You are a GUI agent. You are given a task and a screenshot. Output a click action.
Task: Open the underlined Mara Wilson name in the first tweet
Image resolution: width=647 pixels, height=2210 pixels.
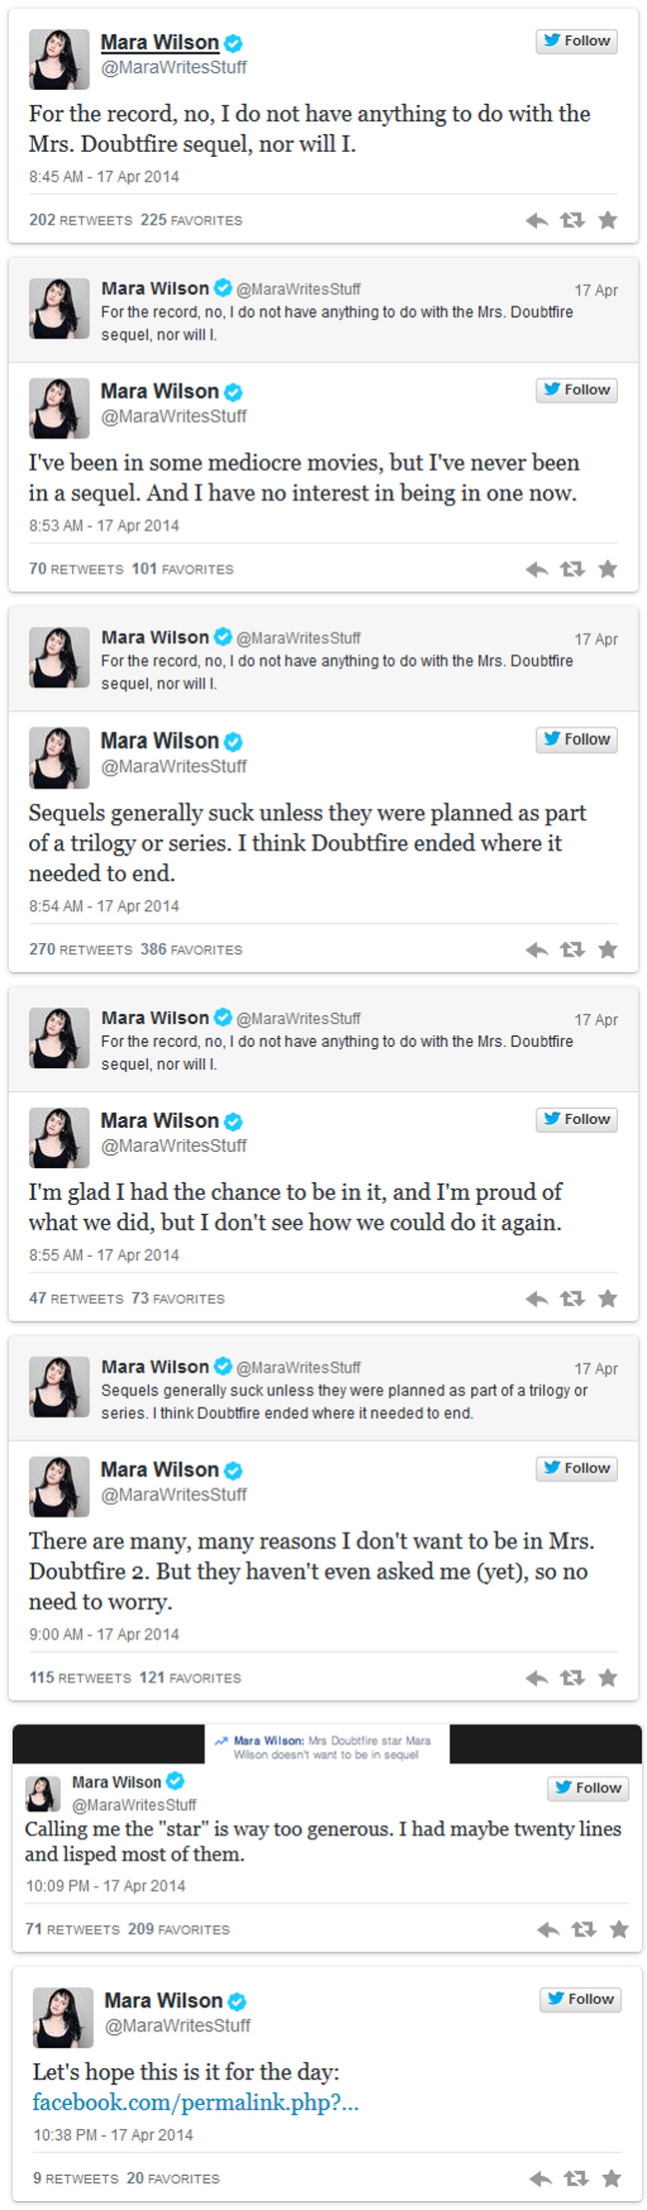[x=160, y=42]
